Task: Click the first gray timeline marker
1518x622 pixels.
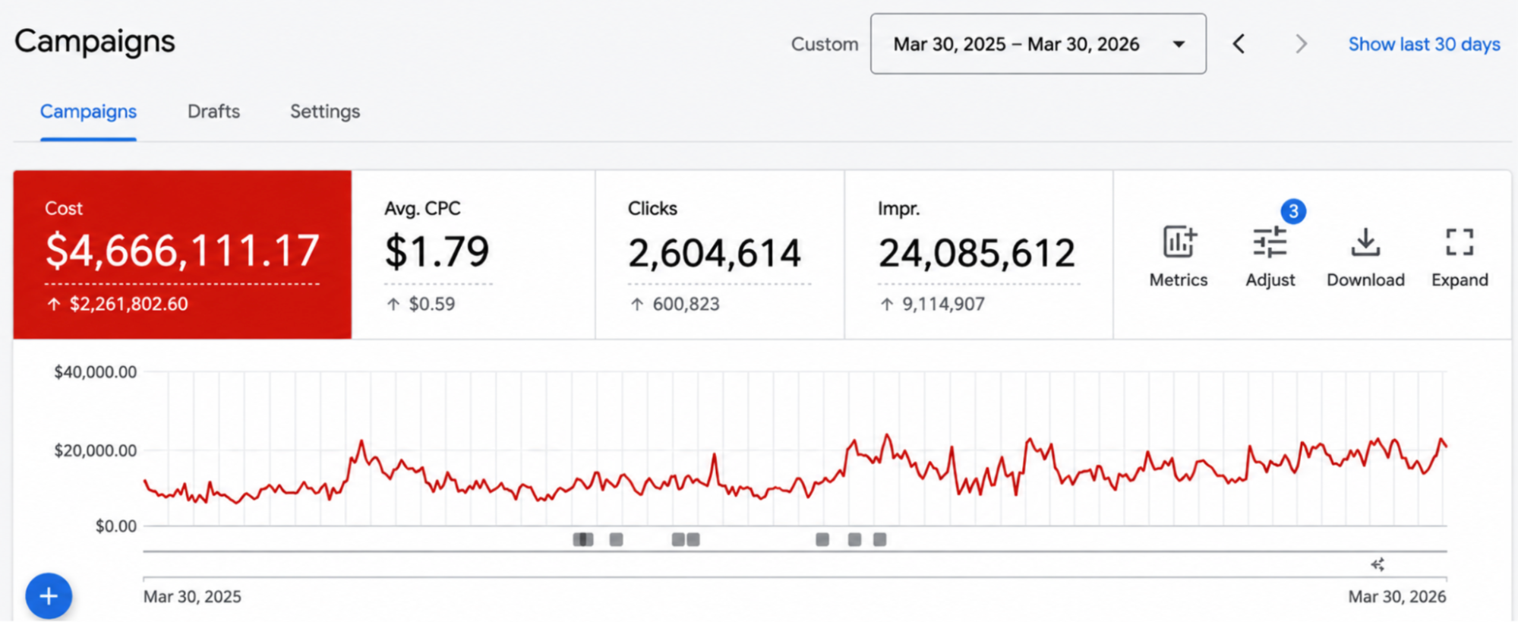Action: [x=582, y=539]
